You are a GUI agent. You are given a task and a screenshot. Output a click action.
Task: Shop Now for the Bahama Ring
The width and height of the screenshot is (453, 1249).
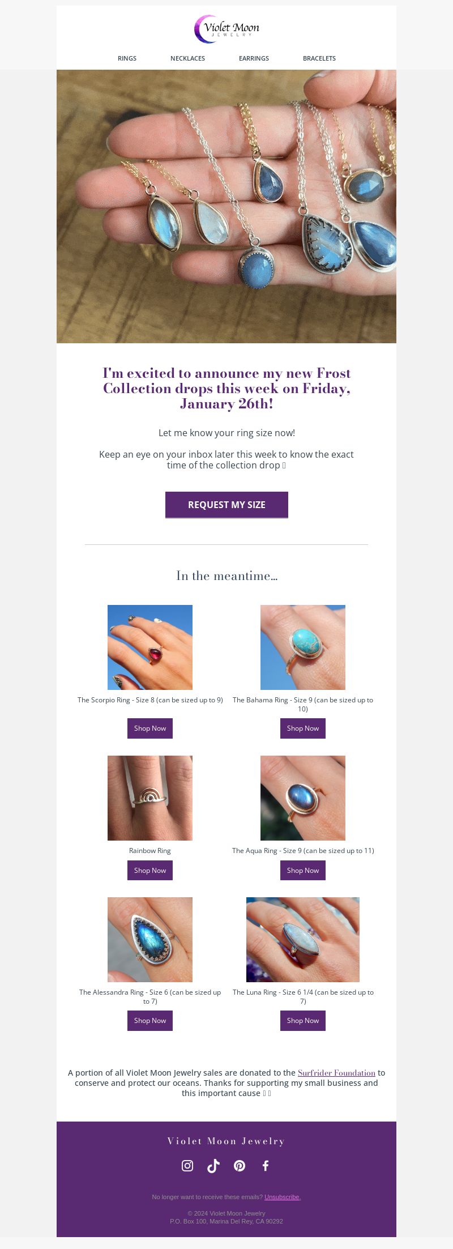[x=303, y=728]
